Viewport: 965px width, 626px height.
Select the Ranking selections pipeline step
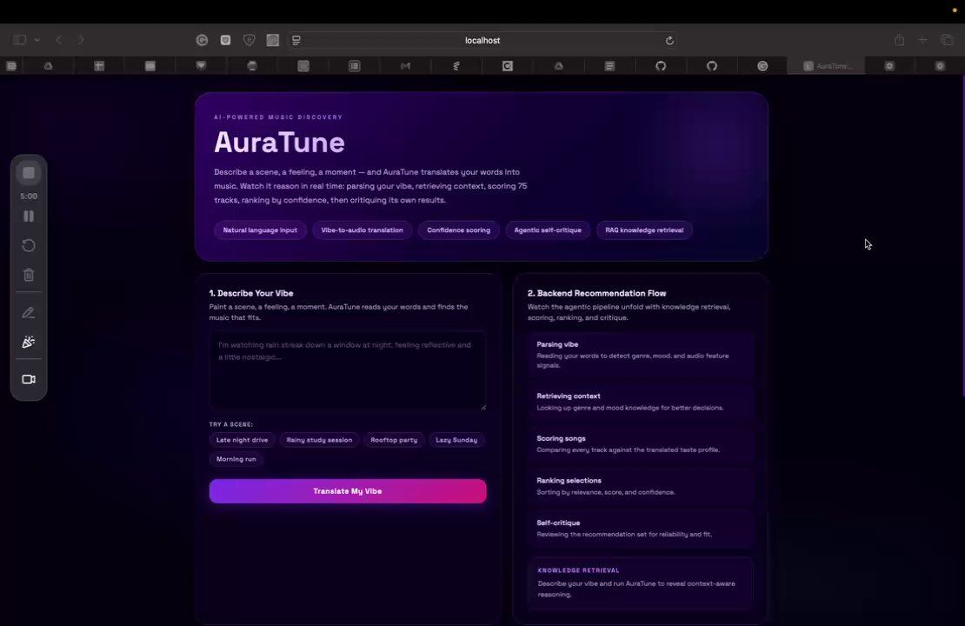[641, 486]
